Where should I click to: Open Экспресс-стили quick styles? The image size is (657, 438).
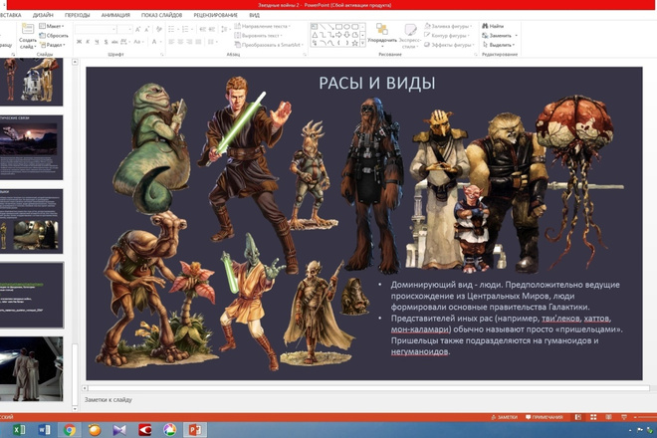coord(410,36)
